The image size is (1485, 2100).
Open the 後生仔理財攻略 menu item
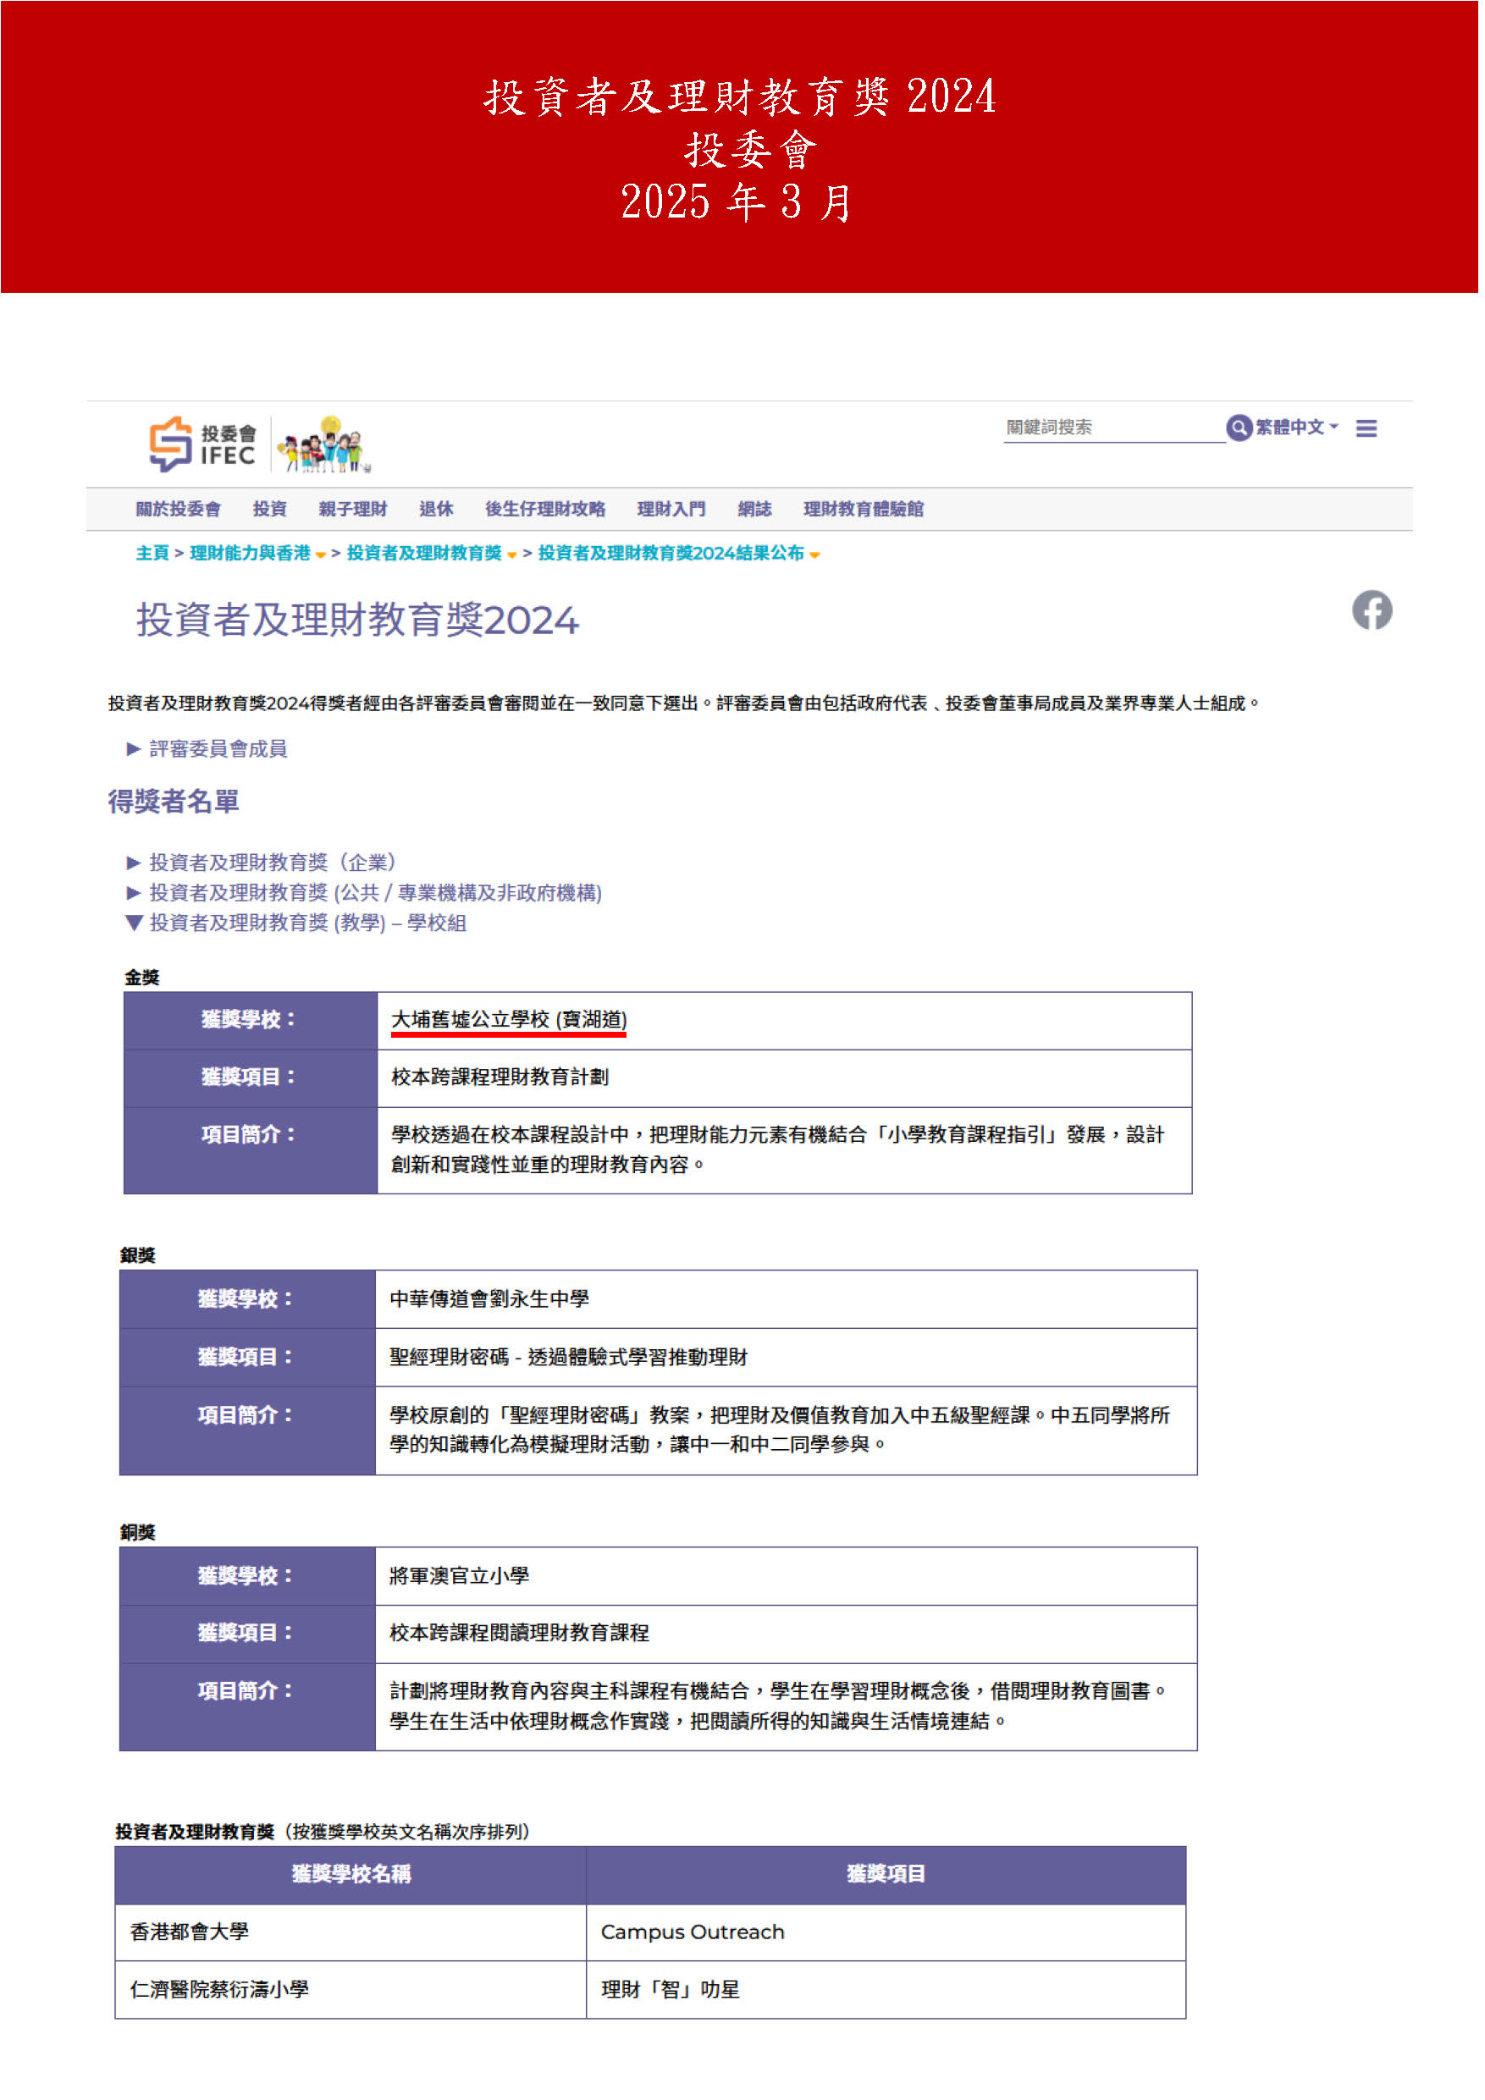pos(545,509)
